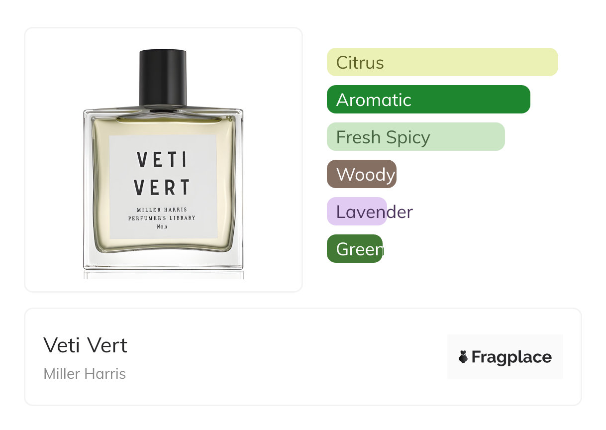606x430 pixels.
Task: Click the Fresh Spicy accord bar
Action: (x=416, y=137)
